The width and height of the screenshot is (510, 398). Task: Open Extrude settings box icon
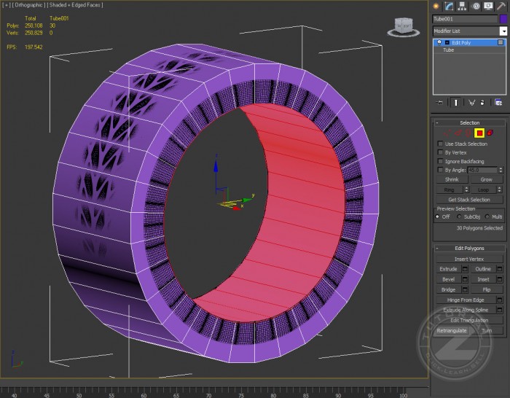(464, 269)
